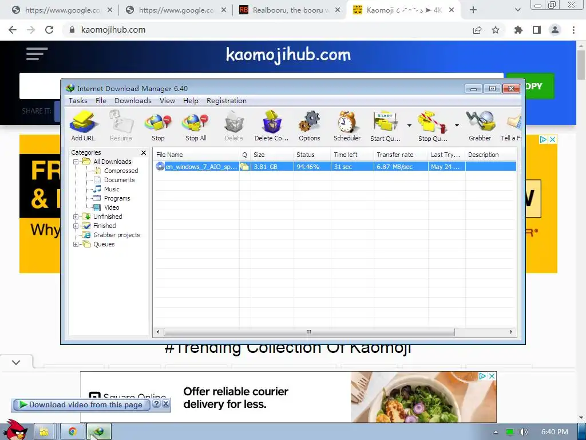This screenshot has height=440, width=586.
Task: Open Start Queue dropdown arrow
Action: (409, 125)
